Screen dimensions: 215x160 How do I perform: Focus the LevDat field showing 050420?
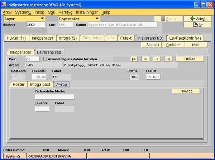tap(153, 77)
